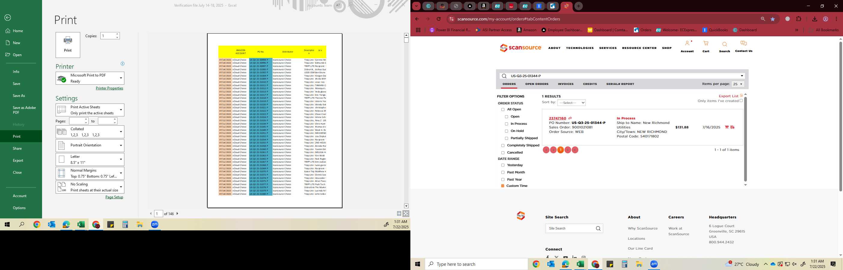Open the Microsoft Print to PDF printer dropdown
The height and width of the screenshot is (270, 843).
click(90, 78)
